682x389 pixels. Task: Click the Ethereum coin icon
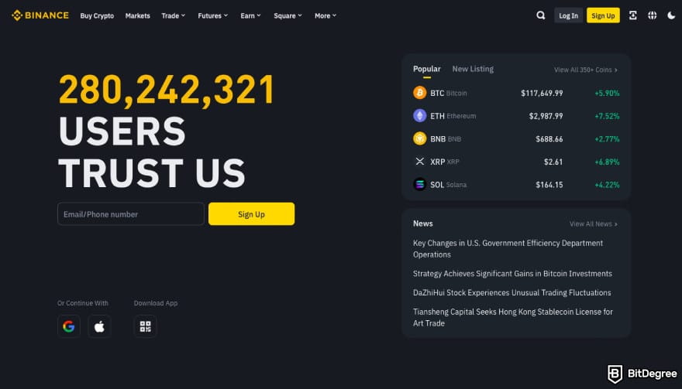coord(420,115)
